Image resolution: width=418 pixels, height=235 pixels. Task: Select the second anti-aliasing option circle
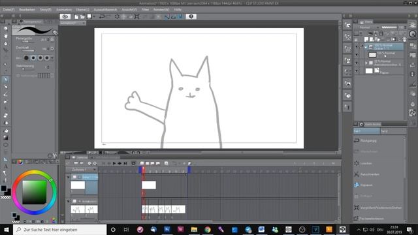(x=33, y=58)
